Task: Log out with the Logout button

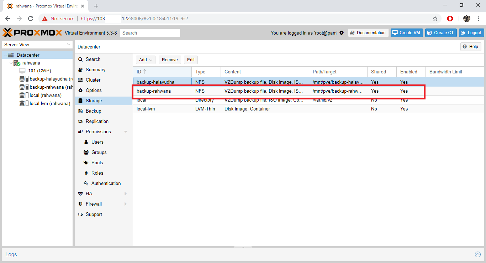Action: tap(471, 33)
